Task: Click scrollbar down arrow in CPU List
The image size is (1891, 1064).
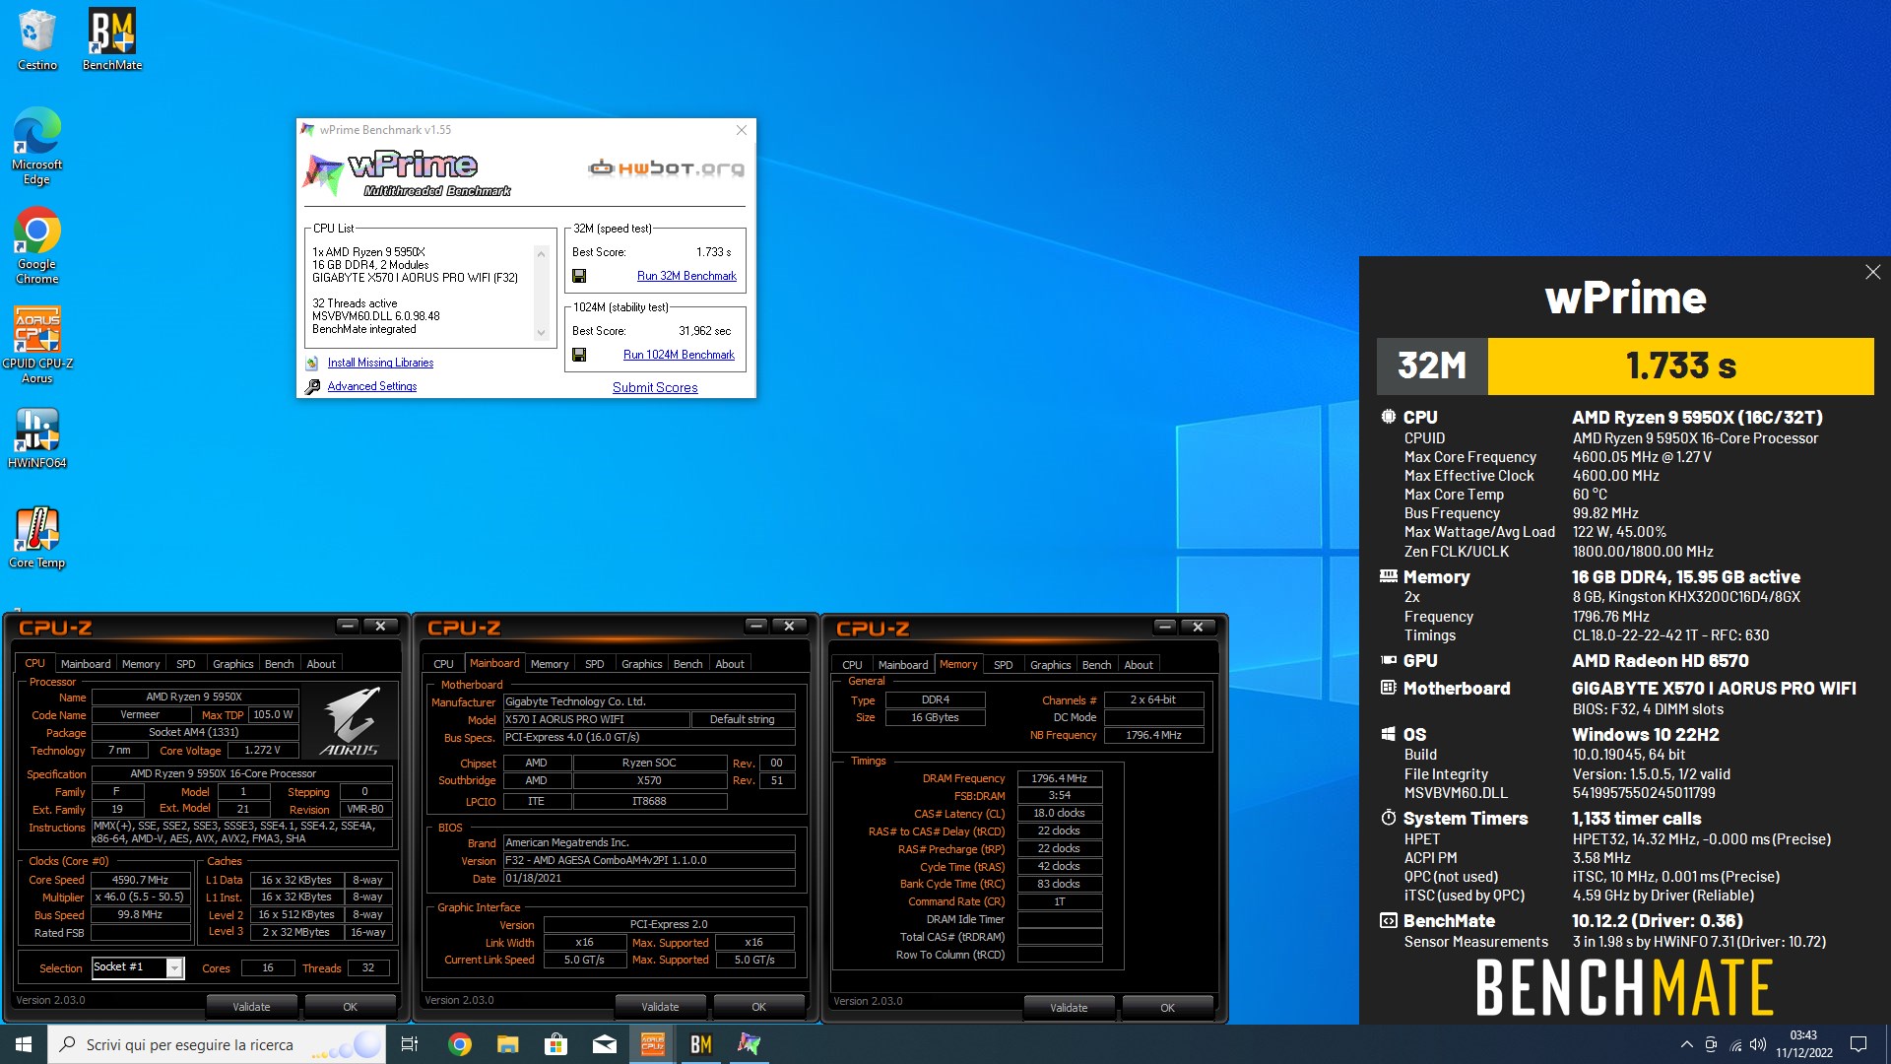Action: click(541, 333)
